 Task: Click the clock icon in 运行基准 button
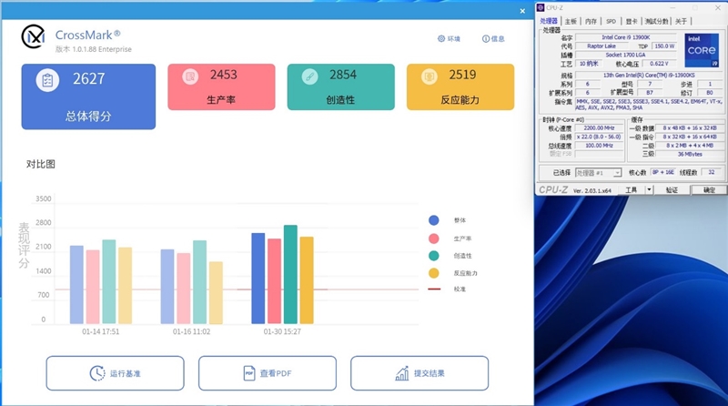tap(97, 373)
